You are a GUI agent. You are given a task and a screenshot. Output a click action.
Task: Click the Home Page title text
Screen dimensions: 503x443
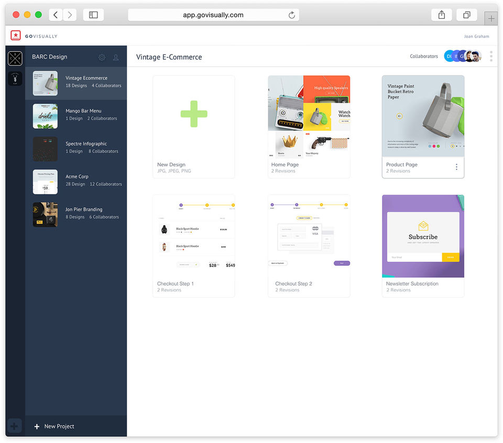click(x=285, y=165)
